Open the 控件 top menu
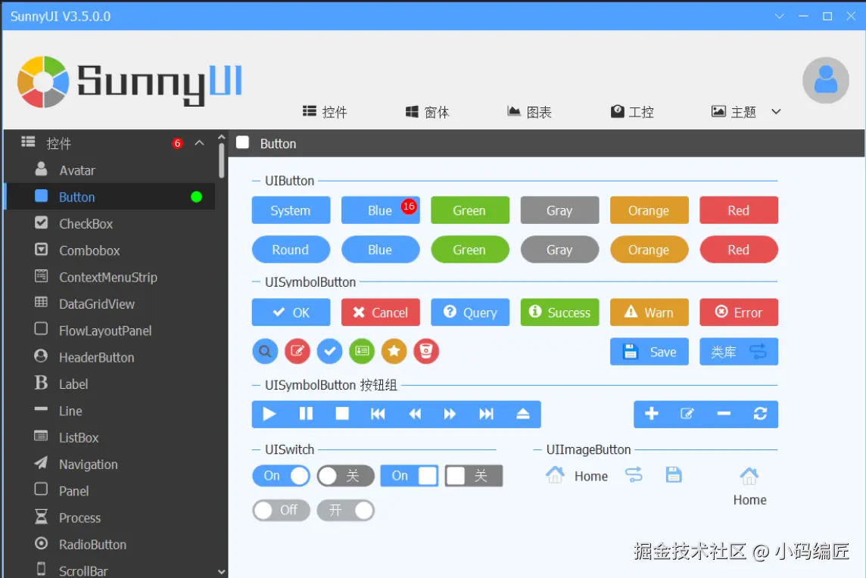866x578 pixels. click(x=325, y=112)
